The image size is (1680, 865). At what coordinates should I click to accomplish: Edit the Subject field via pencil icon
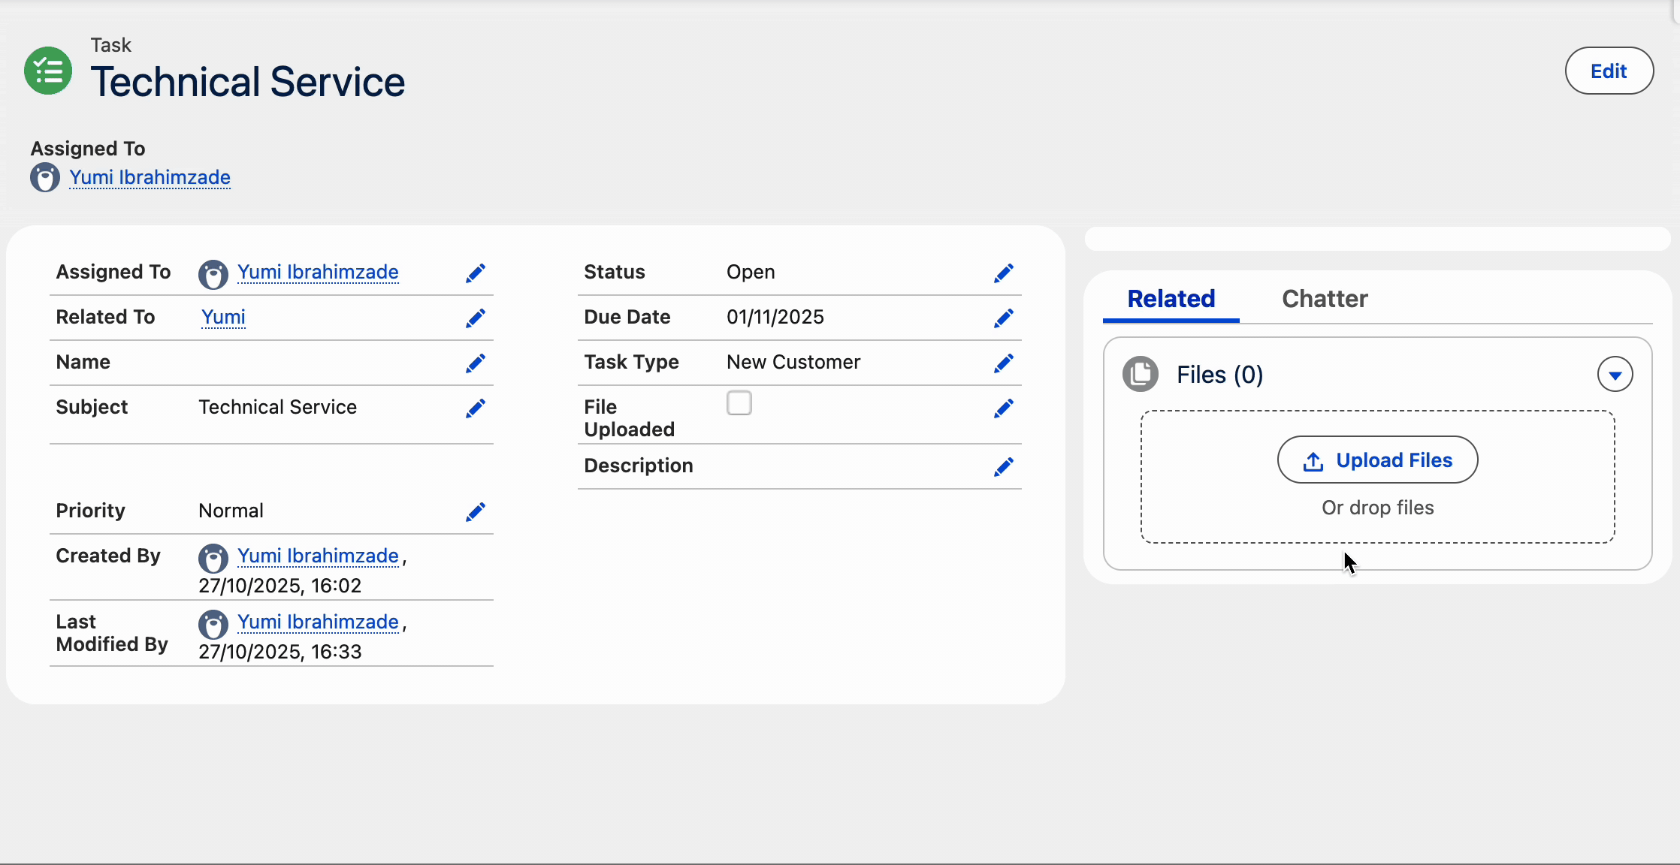pyautogui.click(x=475, y=408)
